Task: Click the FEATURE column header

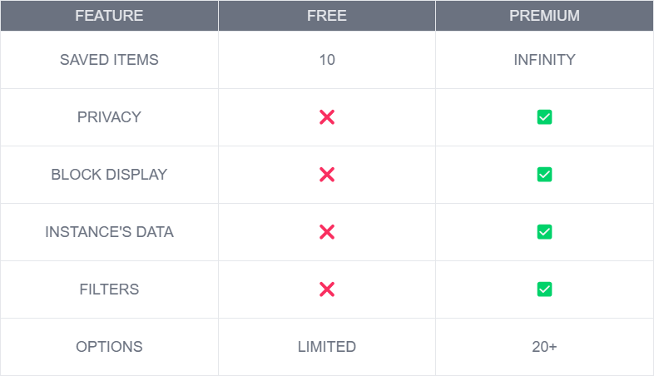Action: coord(109,16)
